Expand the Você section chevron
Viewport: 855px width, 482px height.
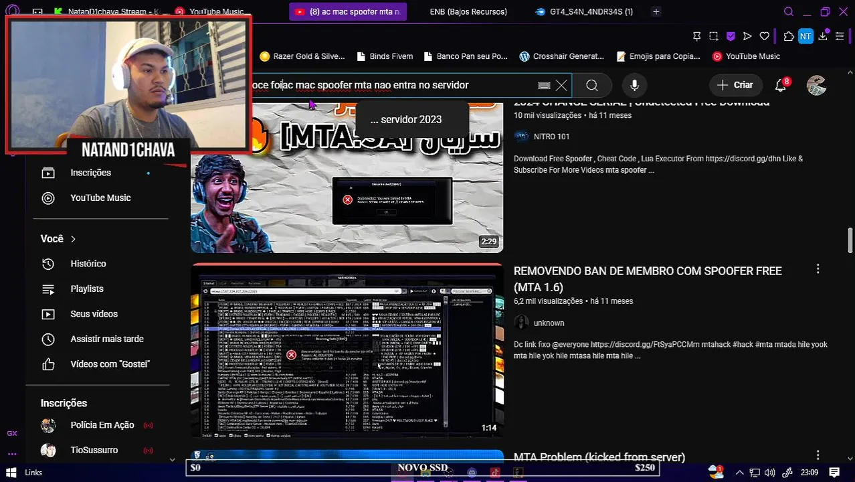pyautogui.click(x=73, y=239)
